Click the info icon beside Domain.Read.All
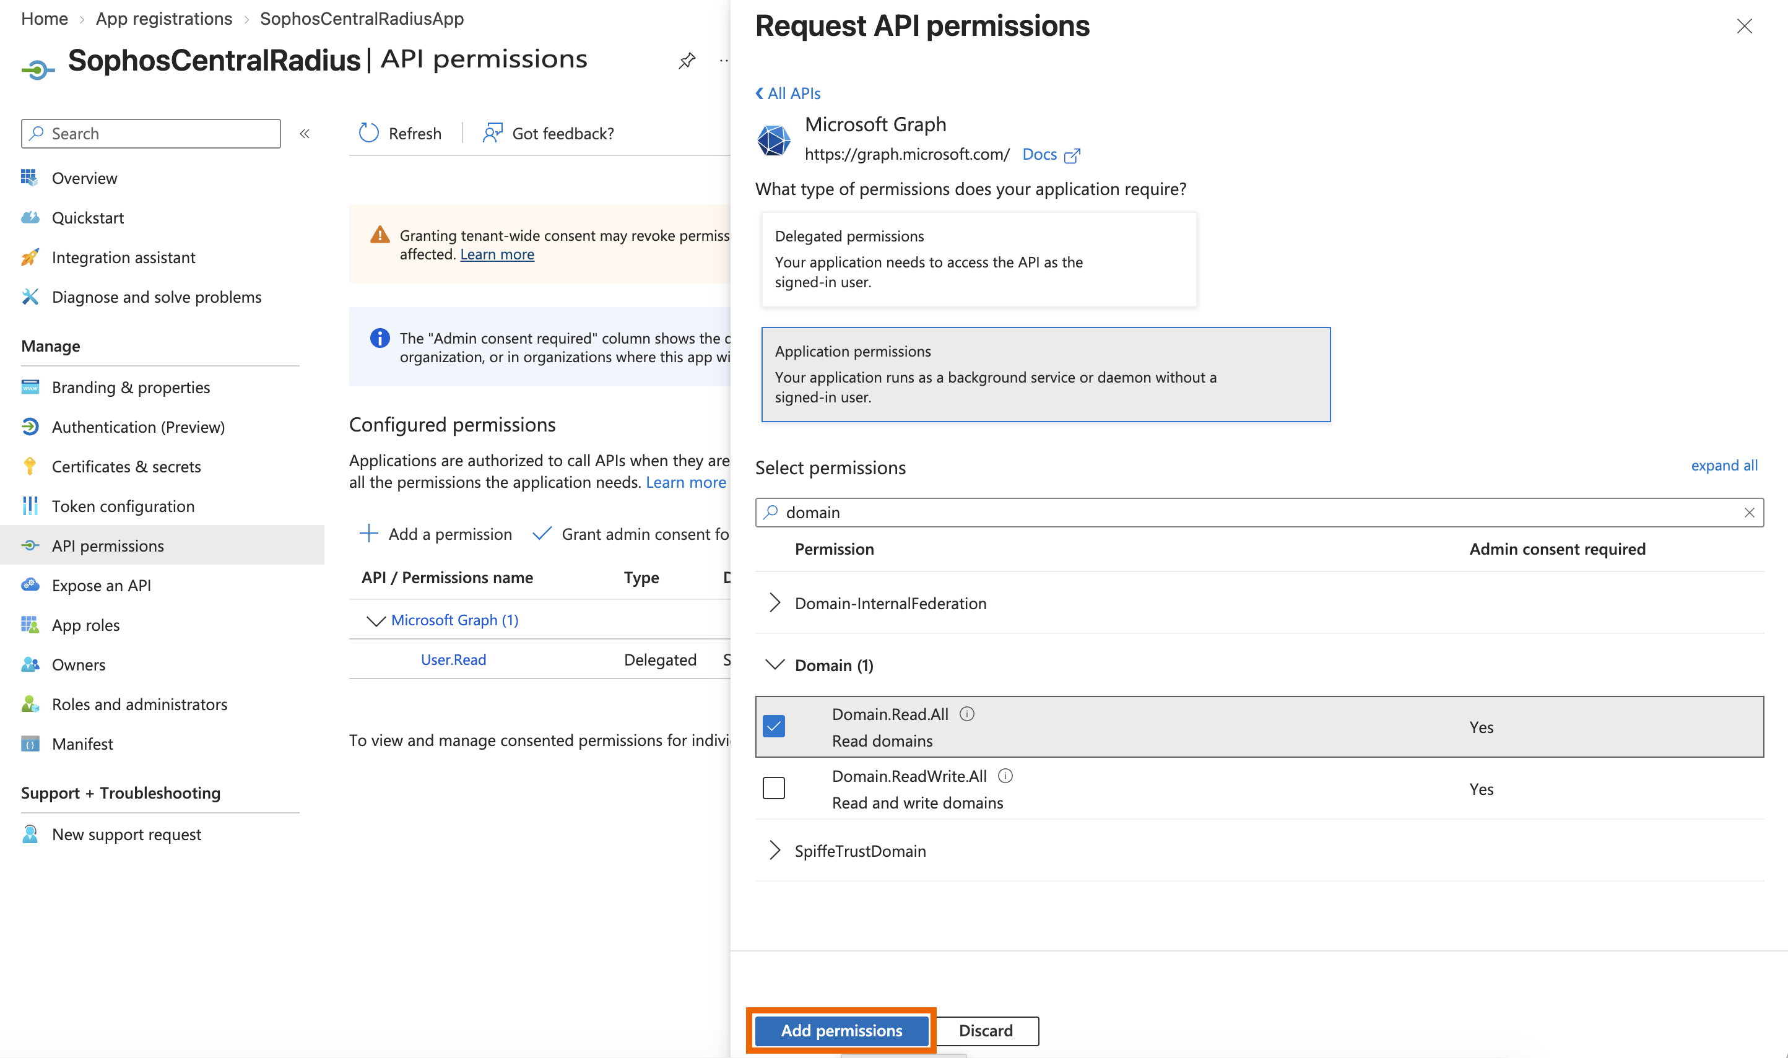 pyautogui.click(x=966, y=714)
